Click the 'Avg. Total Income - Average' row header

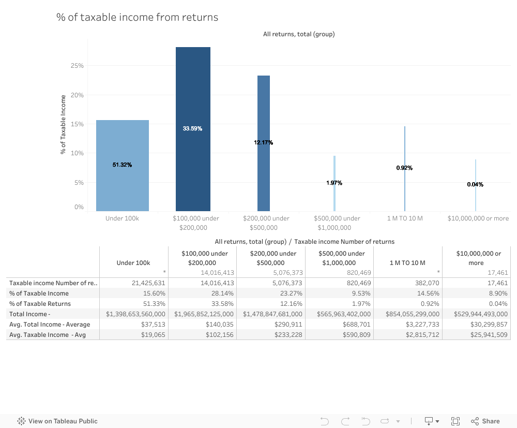click(x=50, y=324)
